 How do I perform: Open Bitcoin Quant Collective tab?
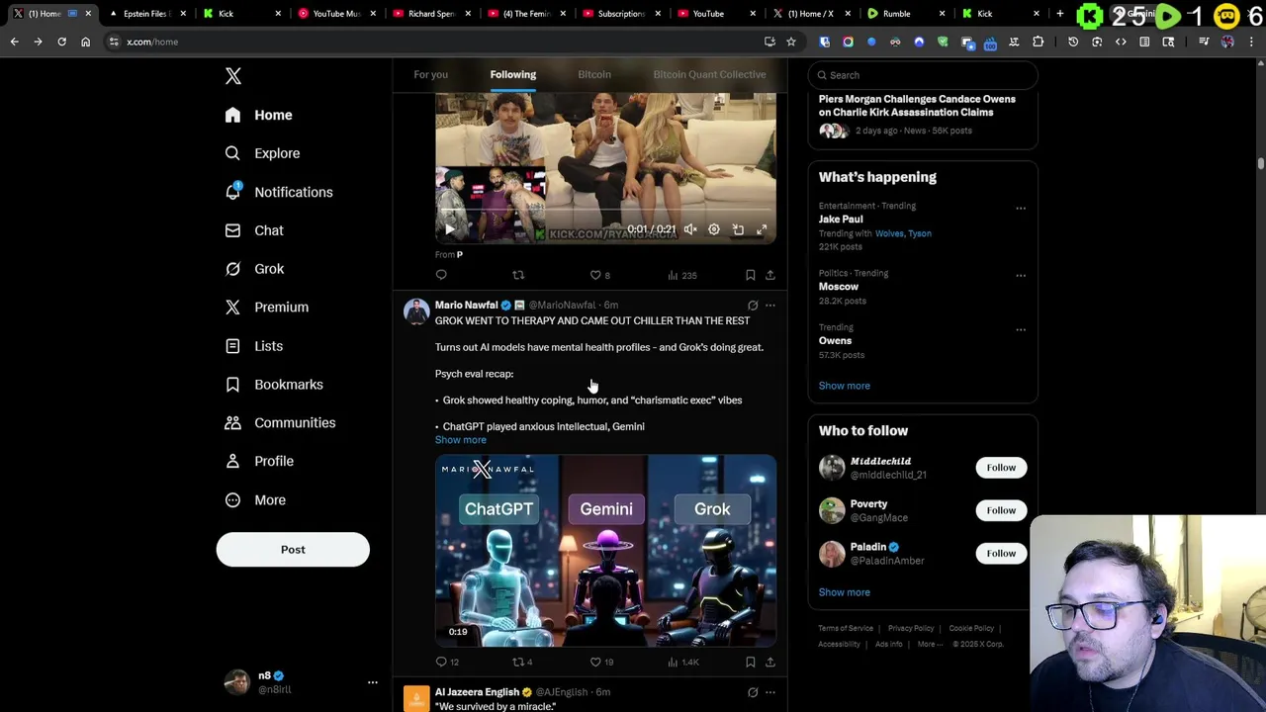pyautogui.click(x=709, y=74)
